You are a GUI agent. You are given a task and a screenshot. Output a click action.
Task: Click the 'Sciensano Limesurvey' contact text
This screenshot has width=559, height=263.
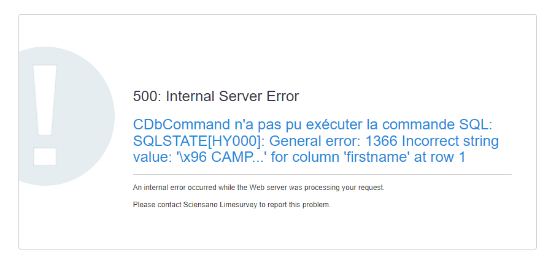tap(220, 205)
